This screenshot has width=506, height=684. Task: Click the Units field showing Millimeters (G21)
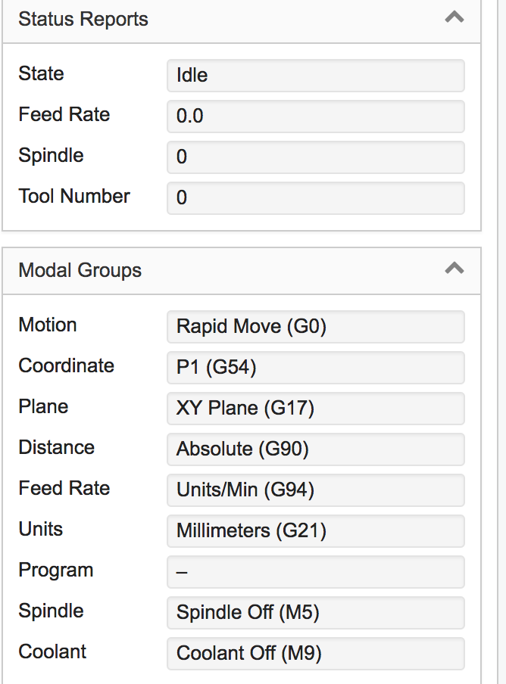[x=315, y=531]
